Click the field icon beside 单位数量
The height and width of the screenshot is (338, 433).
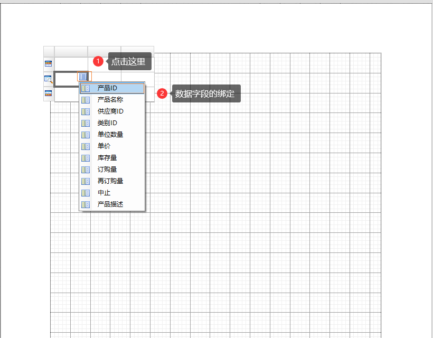86,135
